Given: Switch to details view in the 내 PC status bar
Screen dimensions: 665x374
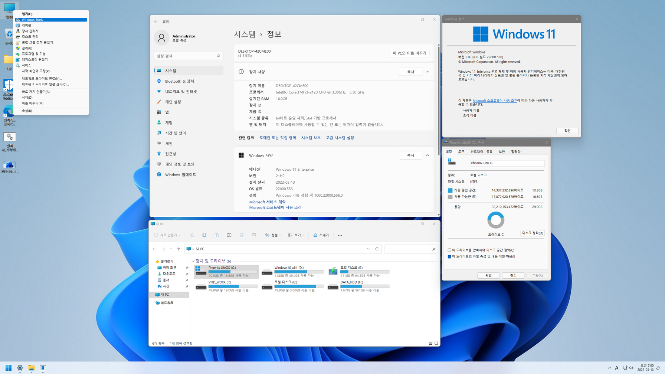Looking at the screenshot, I should pos(430,343).
